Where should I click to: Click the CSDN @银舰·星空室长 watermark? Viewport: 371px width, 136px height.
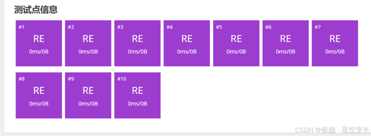pos(332,130)
